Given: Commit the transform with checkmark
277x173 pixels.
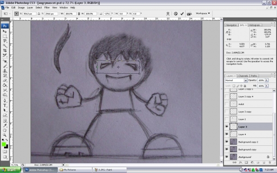Looking at the screenshot, I should point(182,13).
